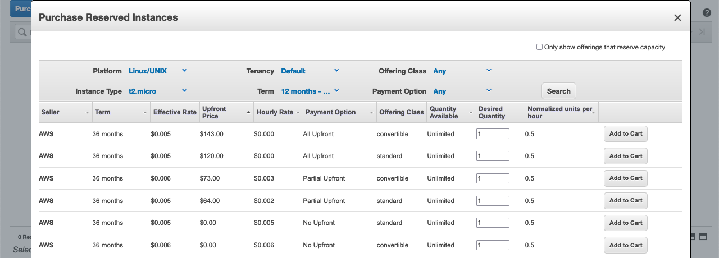719x258 pixels.
Task: Open the Instance Type dropdown showing t2.micro
Action: point(158,91)
